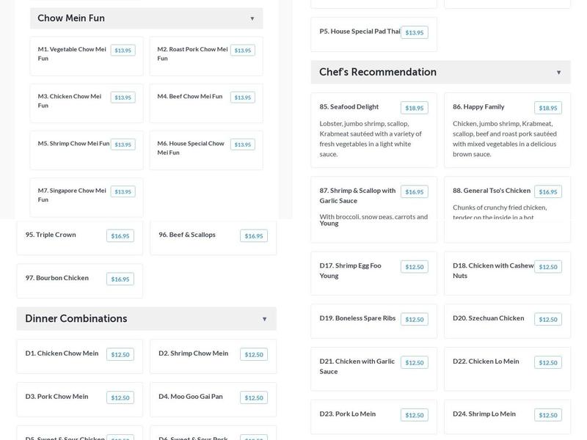Select M3. Chicken Chow Mei Fun item
The image size is (587, 440).
click(x=70, y=100)
